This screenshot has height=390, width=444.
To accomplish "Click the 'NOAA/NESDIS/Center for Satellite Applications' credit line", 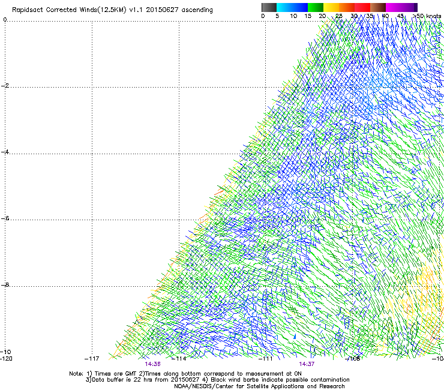I will [x=259, y=386].
